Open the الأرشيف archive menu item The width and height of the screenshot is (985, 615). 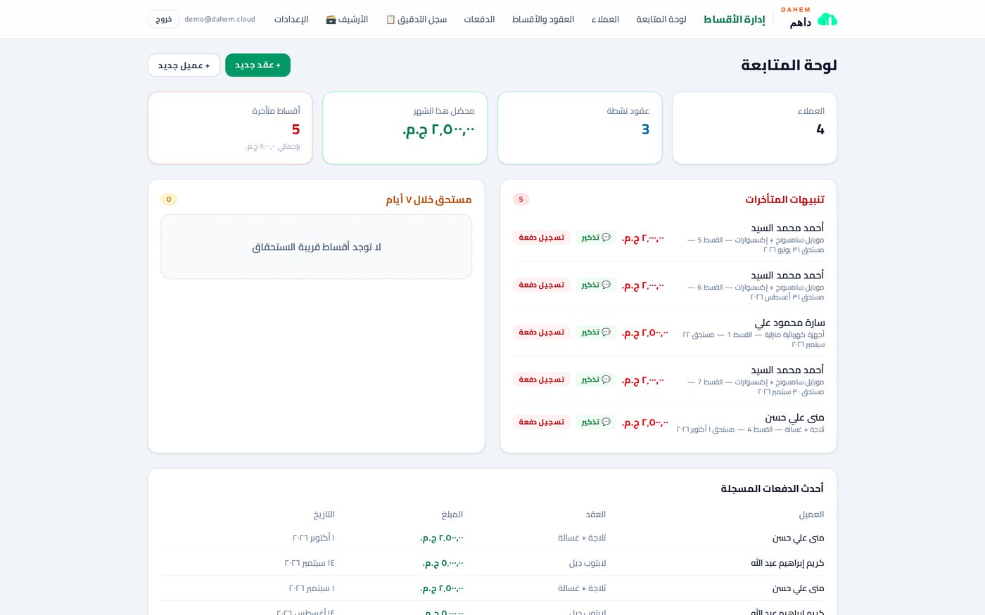click(347, 19)
